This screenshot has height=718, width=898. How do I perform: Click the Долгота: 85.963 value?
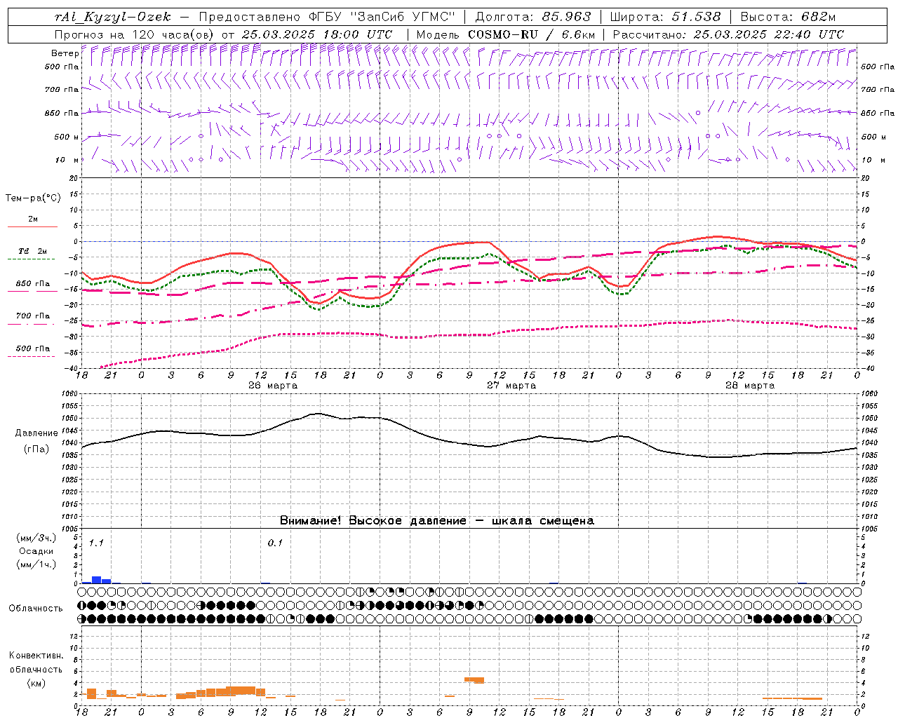click(x=533, y=17)
